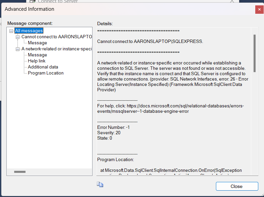264x197 pixels.
Task: Select All messages in the tree
Action: 29,31
